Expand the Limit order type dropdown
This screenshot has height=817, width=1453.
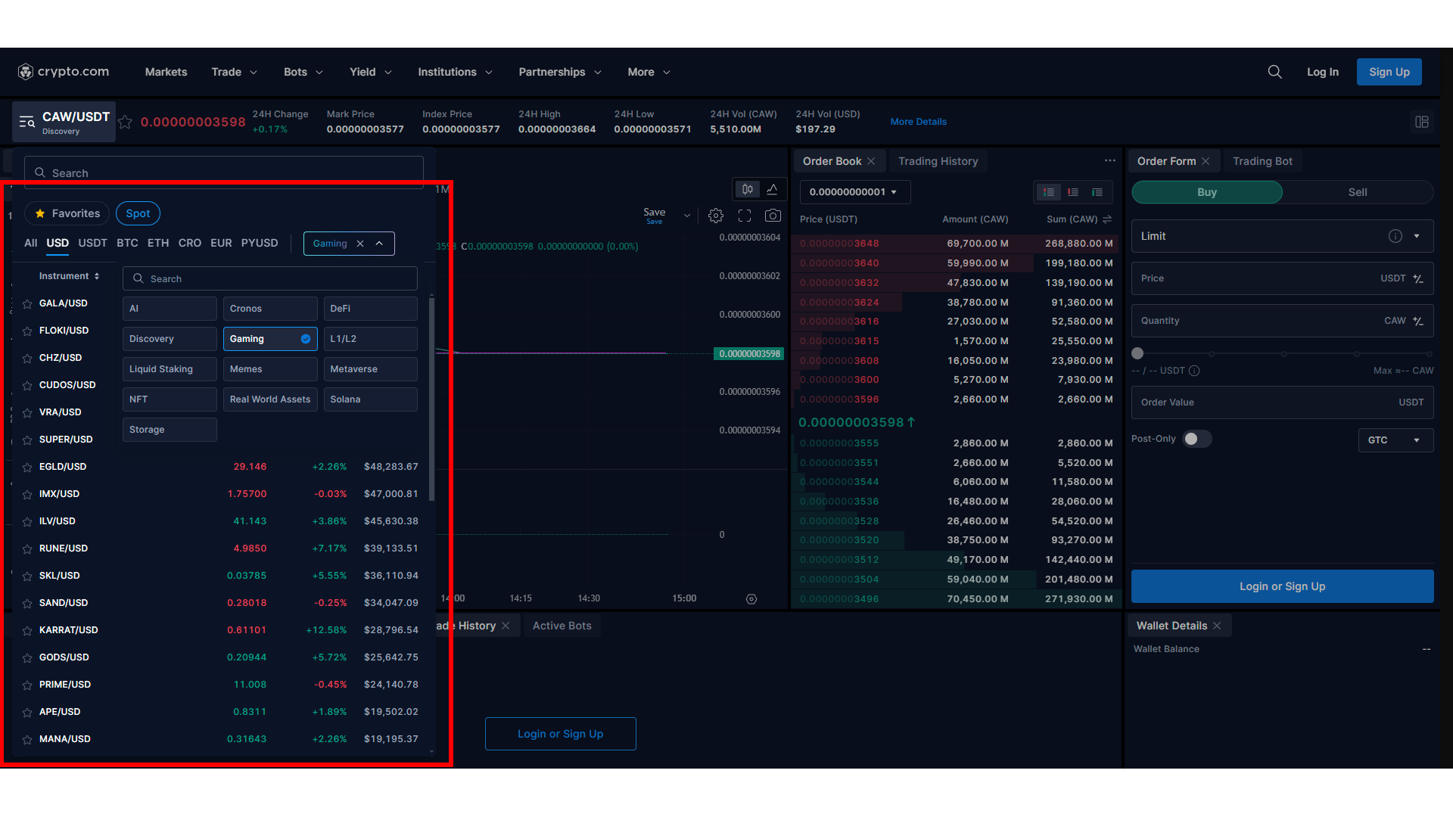click(1417, 236)
